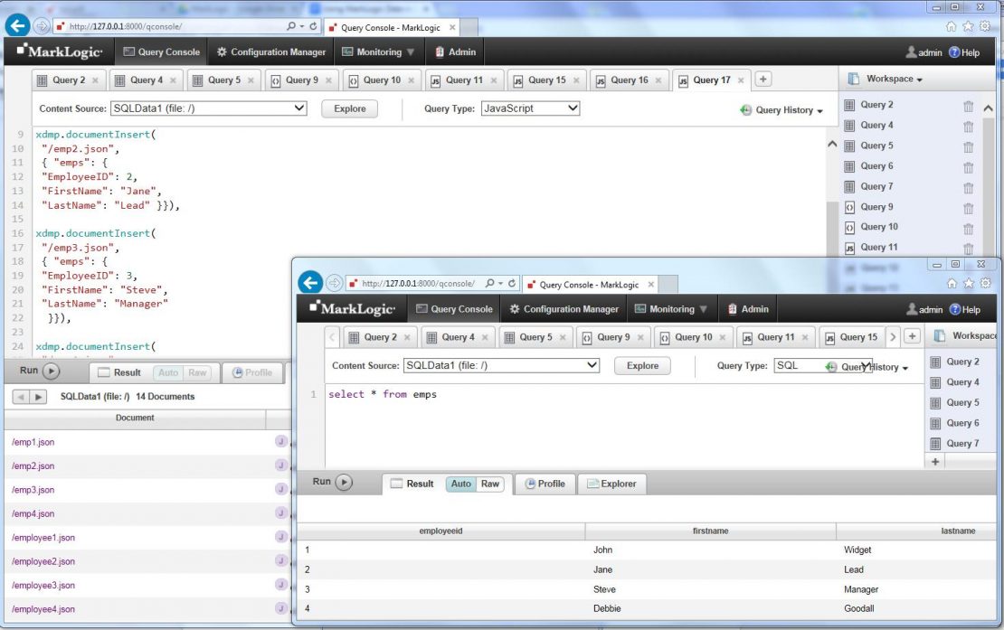Delete Query 2 from rear workspace list
1004x630 pixels.
(x=968, y=106)
